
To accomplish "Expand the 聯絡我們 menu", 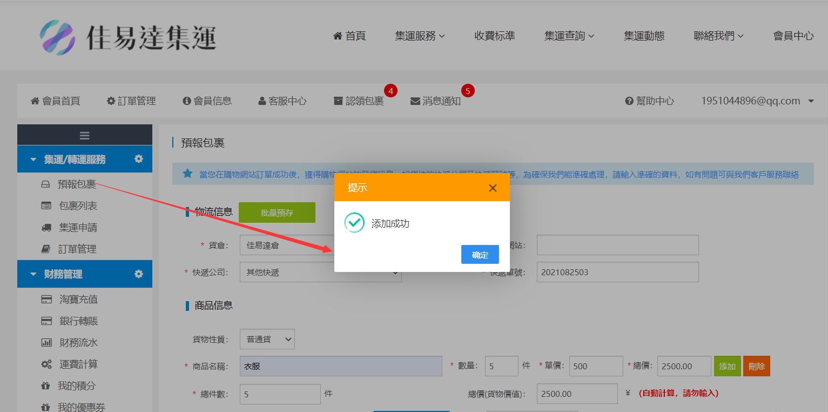I will pos(719,36).
